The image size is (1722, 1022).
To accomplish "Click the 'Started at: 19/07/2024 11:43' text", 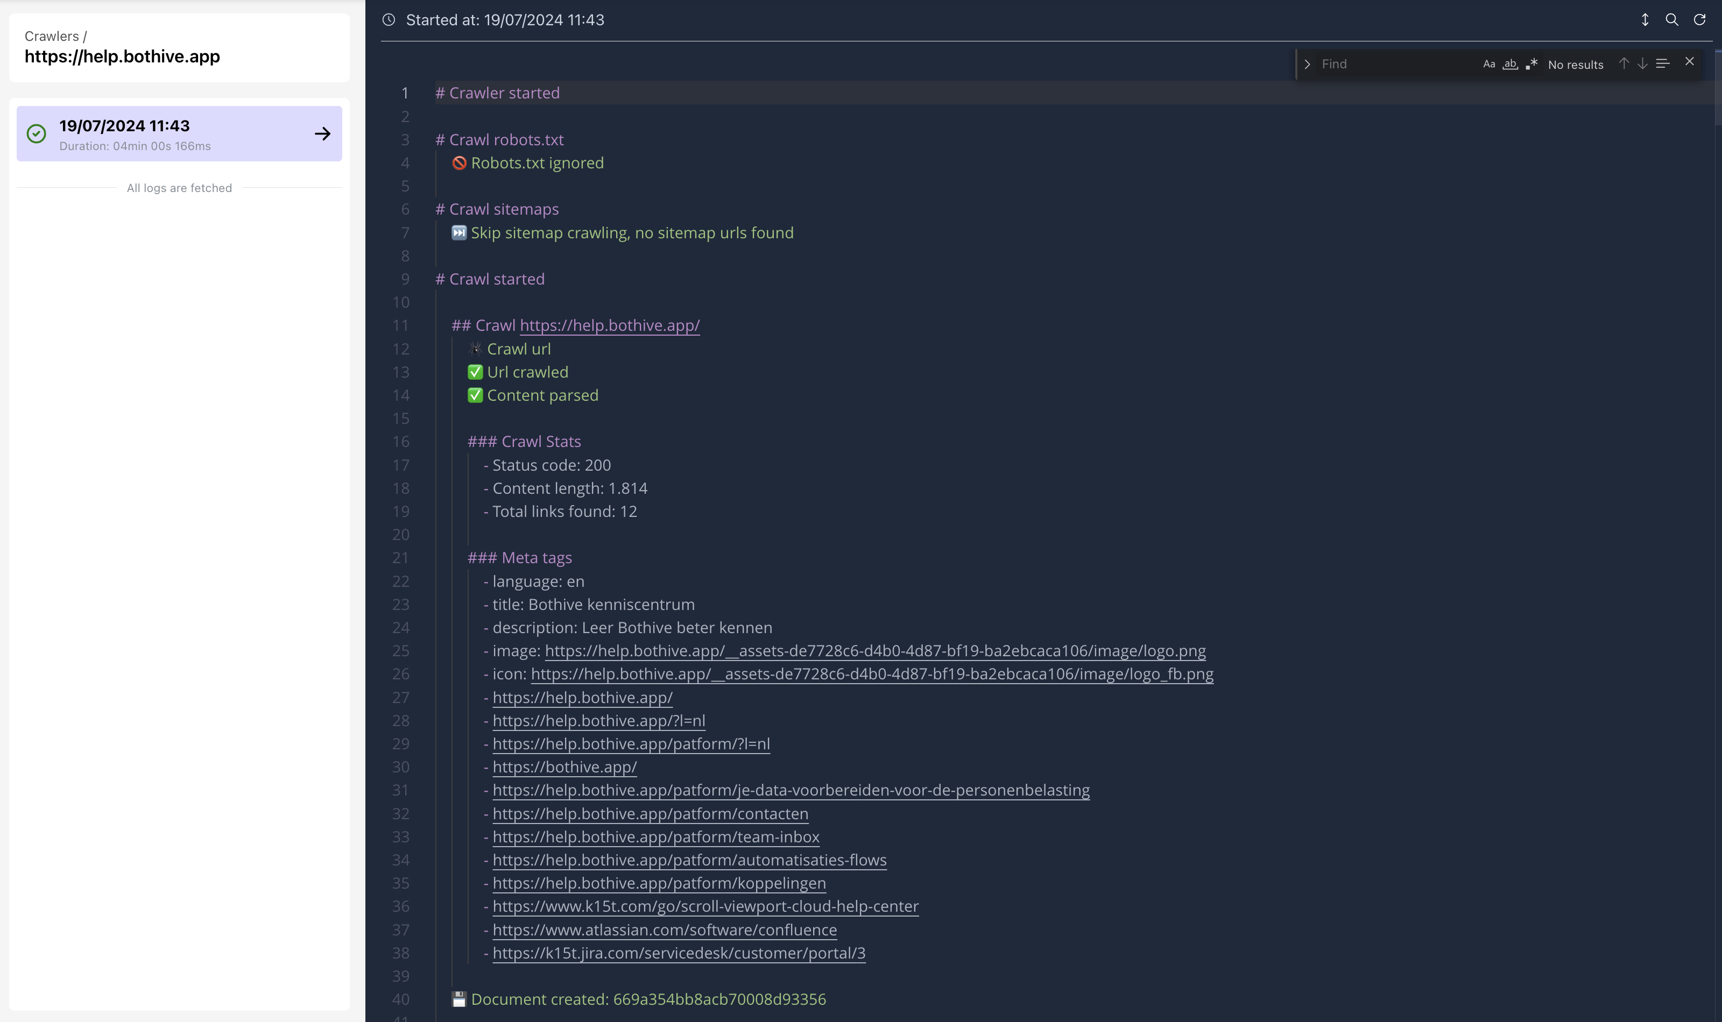I will click(x=505, y=20).
